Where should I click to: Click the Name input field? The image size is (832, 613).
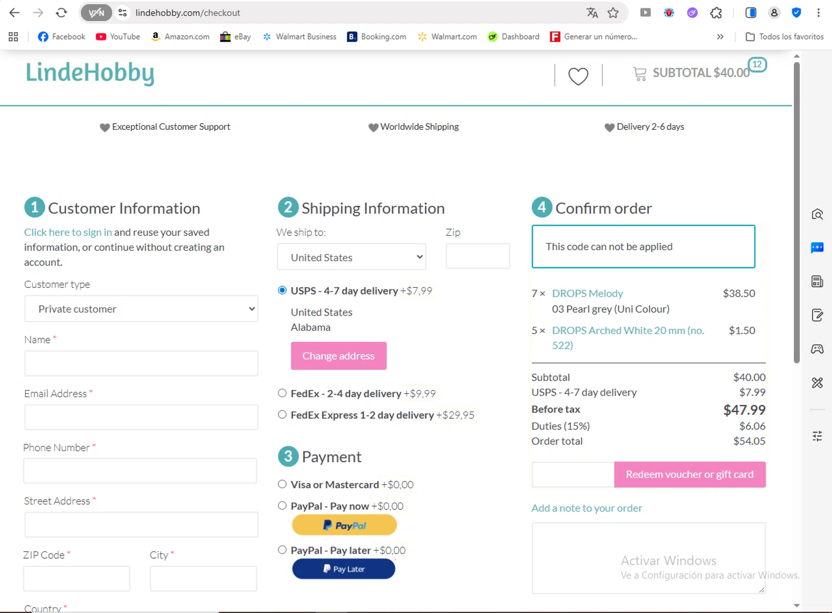pos(141,363)
